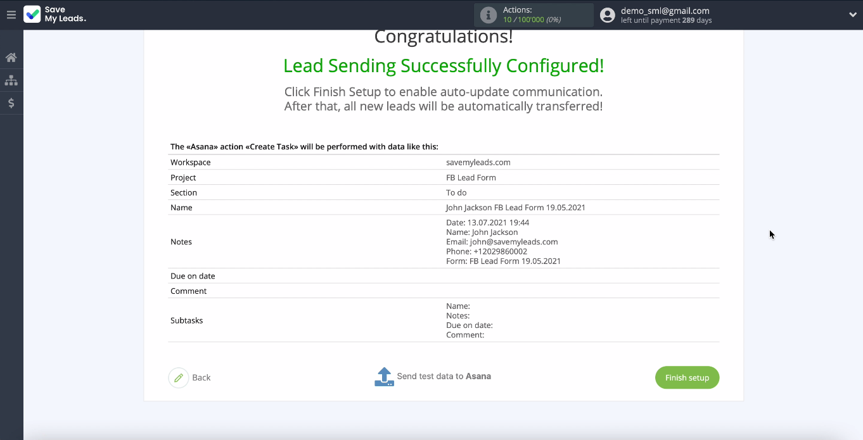Open the billing dollar sidebar icon
The image size is (863, 440).
(11, 103)
